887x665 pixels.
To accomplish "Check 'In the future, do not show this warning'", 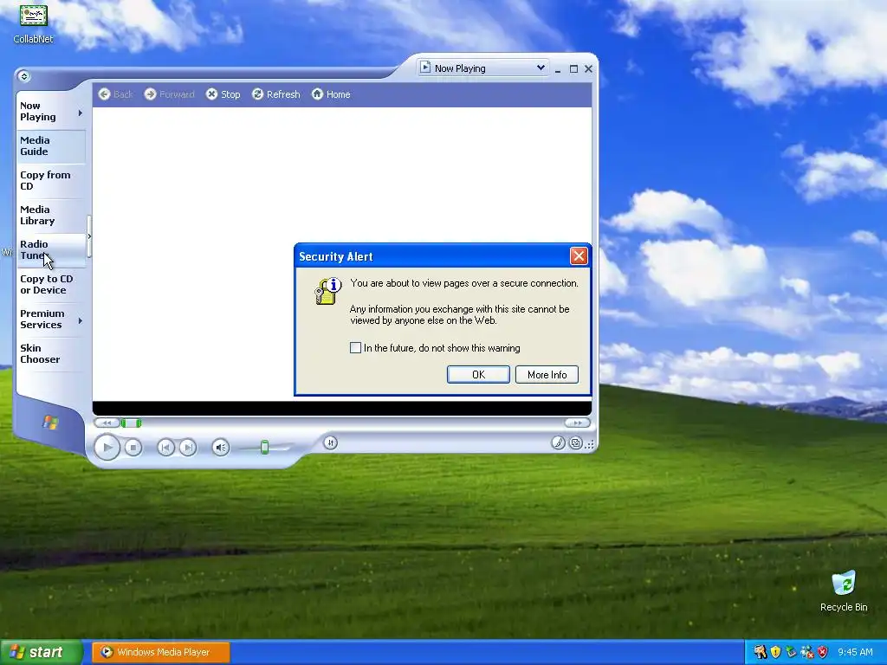I will click(355, 348).
